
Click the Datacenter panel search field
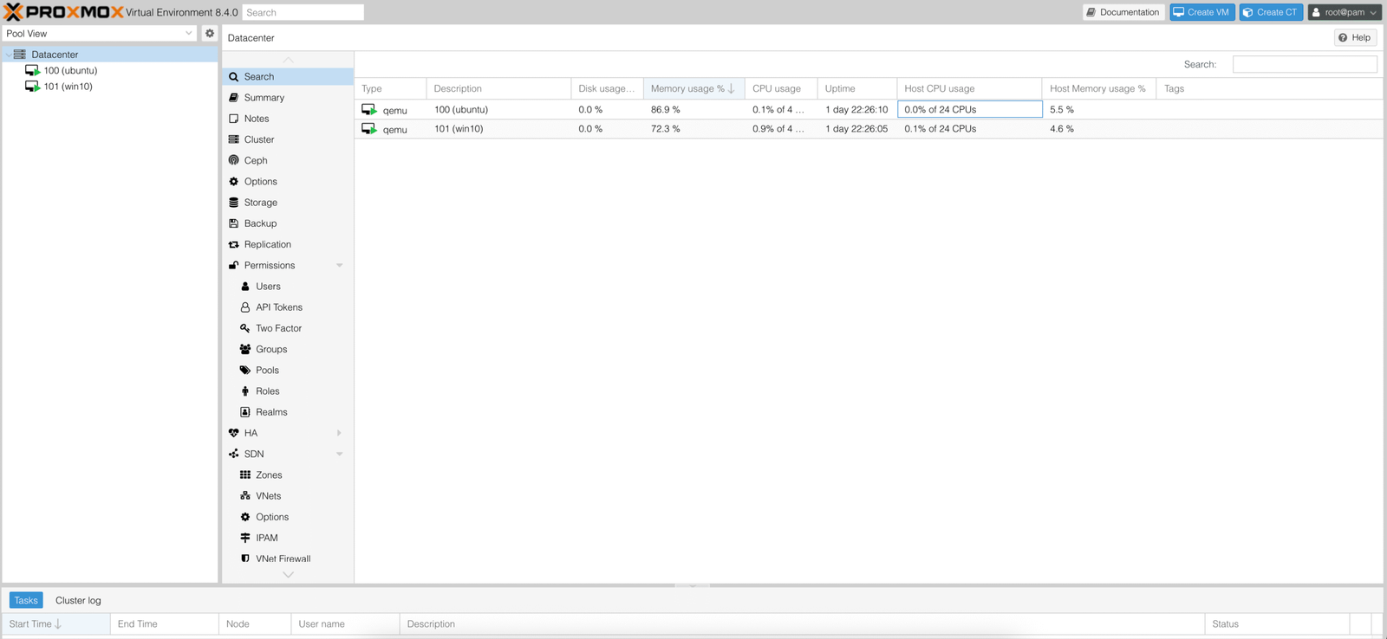click(x=1305, y=64)
